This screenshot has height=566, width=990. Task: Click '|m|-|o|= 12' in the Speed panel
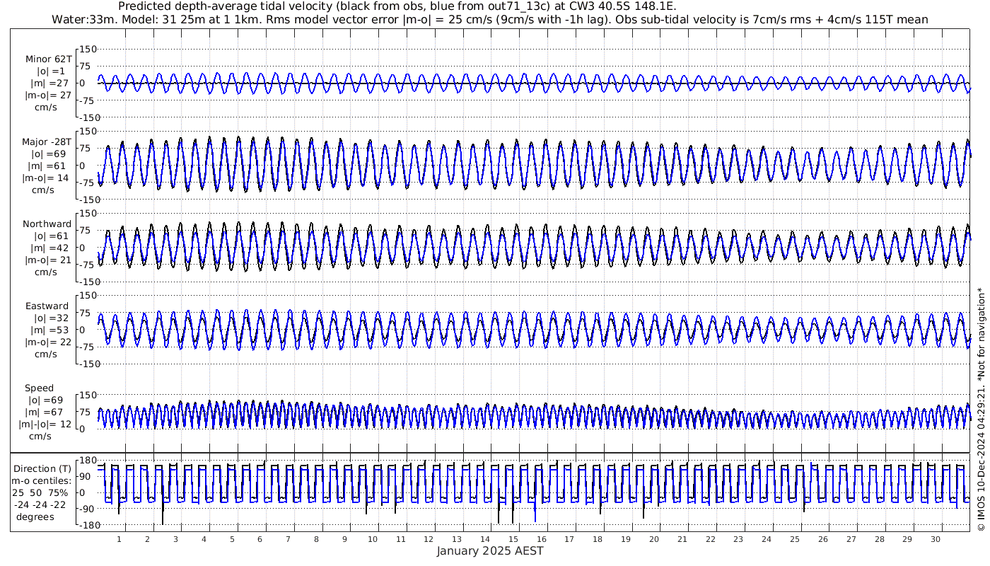point(45,424)
